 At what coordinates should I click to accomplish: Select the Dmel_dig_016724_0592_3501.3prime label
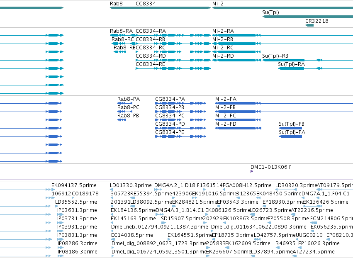159,252
